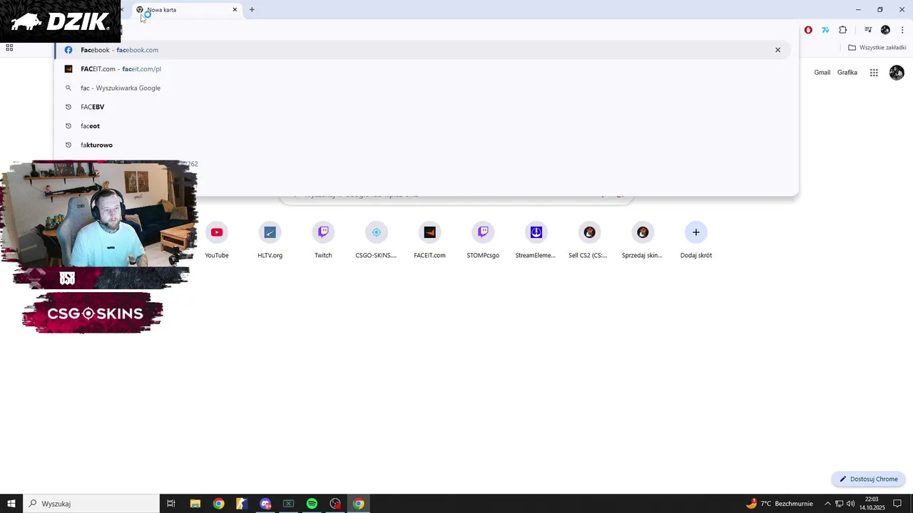
Task: Open Task View on the taskbar
Action: 171,504
